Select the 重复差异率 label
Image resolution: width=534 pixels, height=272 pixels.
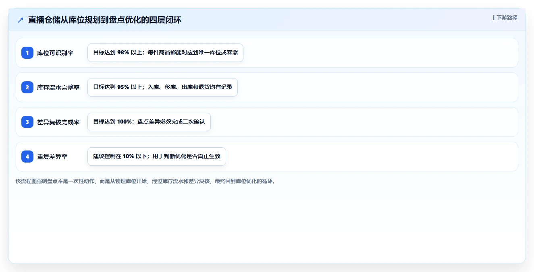point(52,157)
